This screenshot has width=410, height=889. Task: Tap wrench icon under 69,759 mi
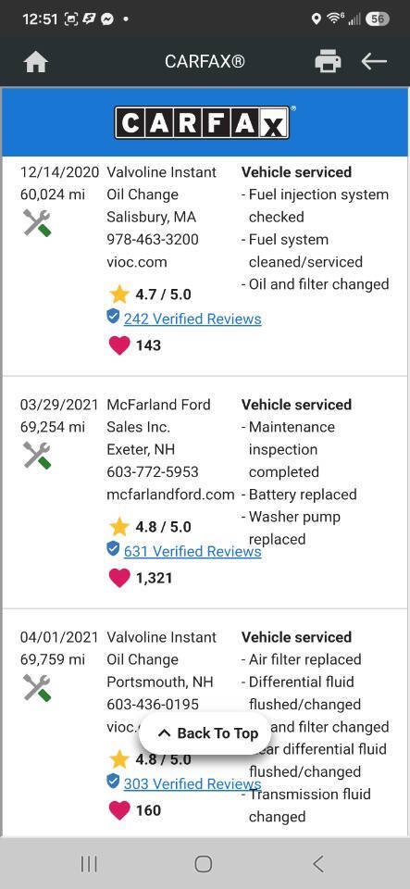tap(37, 688)
